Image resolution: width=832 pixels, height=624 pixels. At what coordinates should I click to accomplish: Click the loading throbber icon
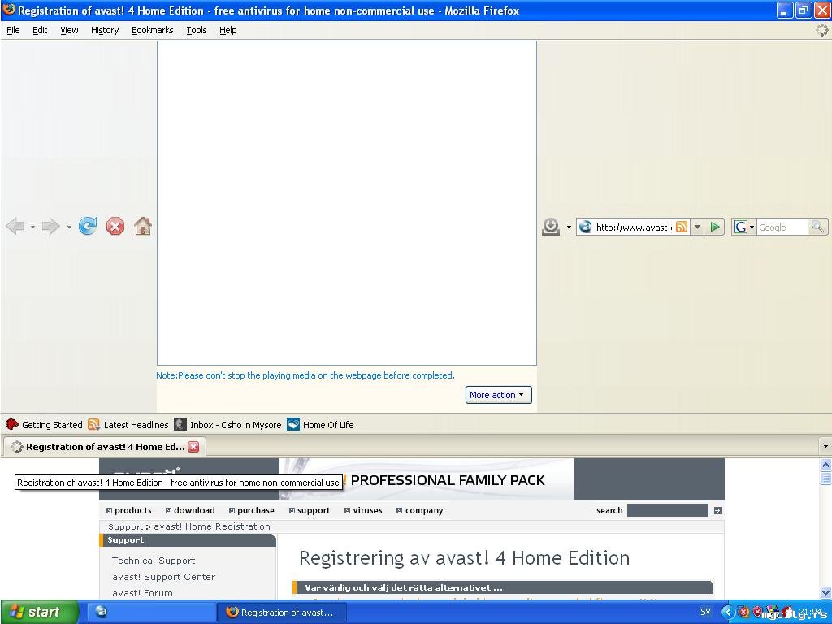pos(822,30)
